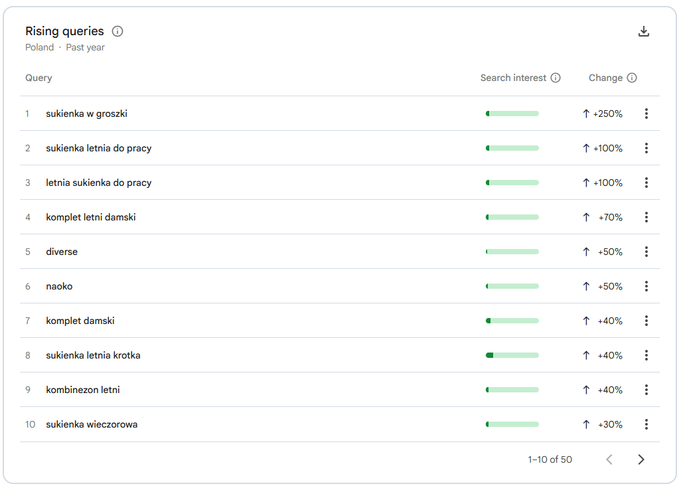Click the Change column header
679x488 pixels.
[x=605, y=78]
